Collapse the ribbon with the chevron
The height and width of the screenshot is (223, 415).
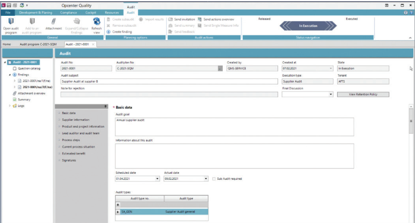pyautogui.click(x=410, y=38)
